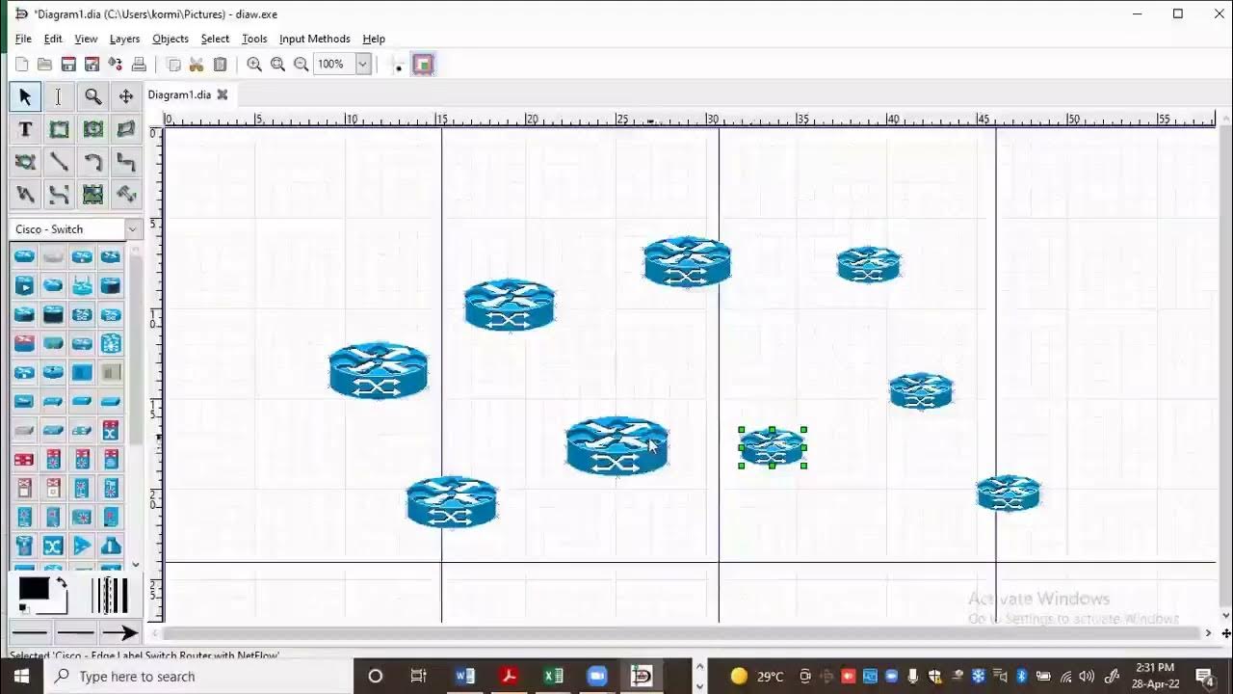Print the diagram
Screen dimensions: 1233x694
pos(139,65)
